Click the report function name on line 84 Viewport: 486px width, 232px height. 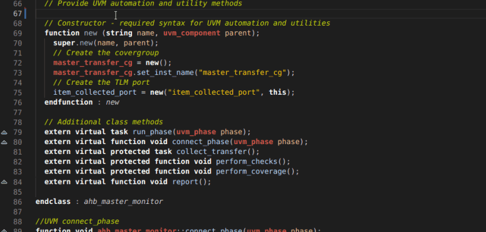tap(185, 181)
